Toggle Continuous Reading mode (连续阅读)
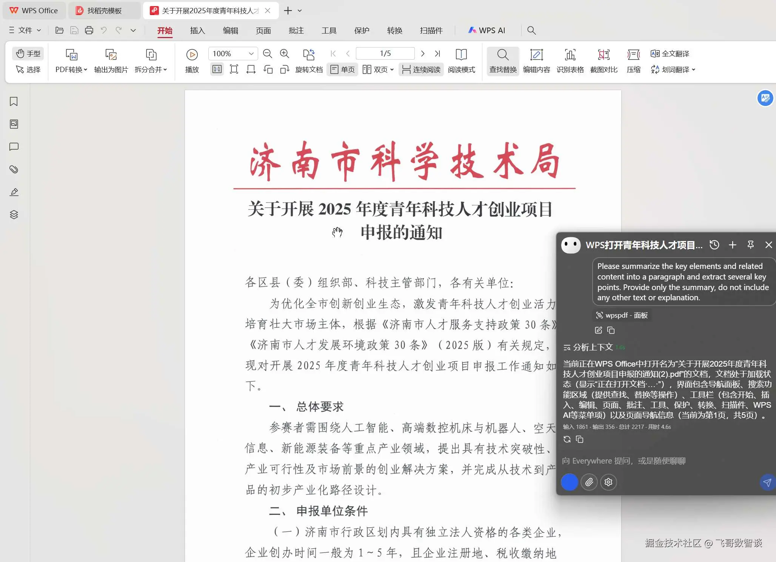Viewport: 776px width, 562px height. (x=421, y=69)
